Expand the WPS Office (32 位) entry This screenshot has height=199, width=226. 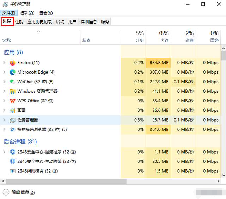pyautogui.click(x=4, y=101)
